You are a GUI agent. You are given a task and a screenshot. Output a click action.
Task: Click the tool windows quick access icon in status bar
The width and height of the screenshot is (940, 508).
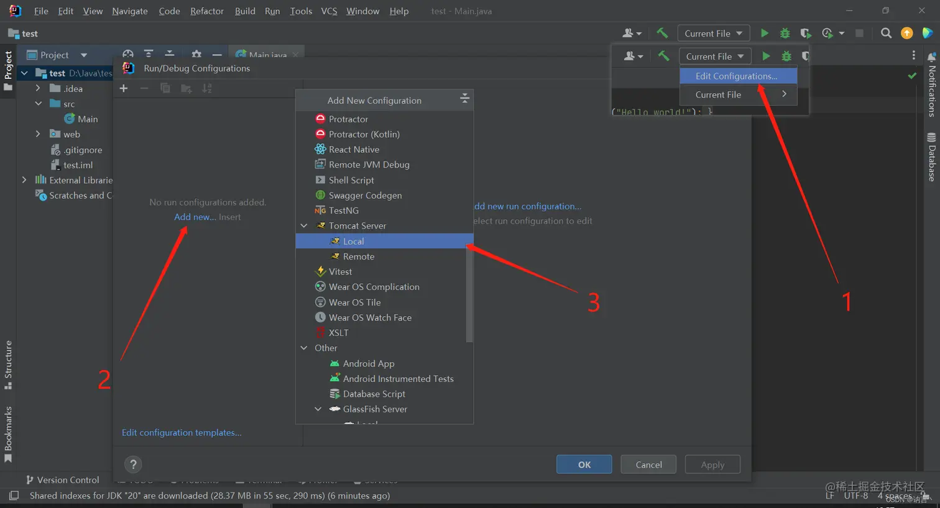(x=14, y=496)
